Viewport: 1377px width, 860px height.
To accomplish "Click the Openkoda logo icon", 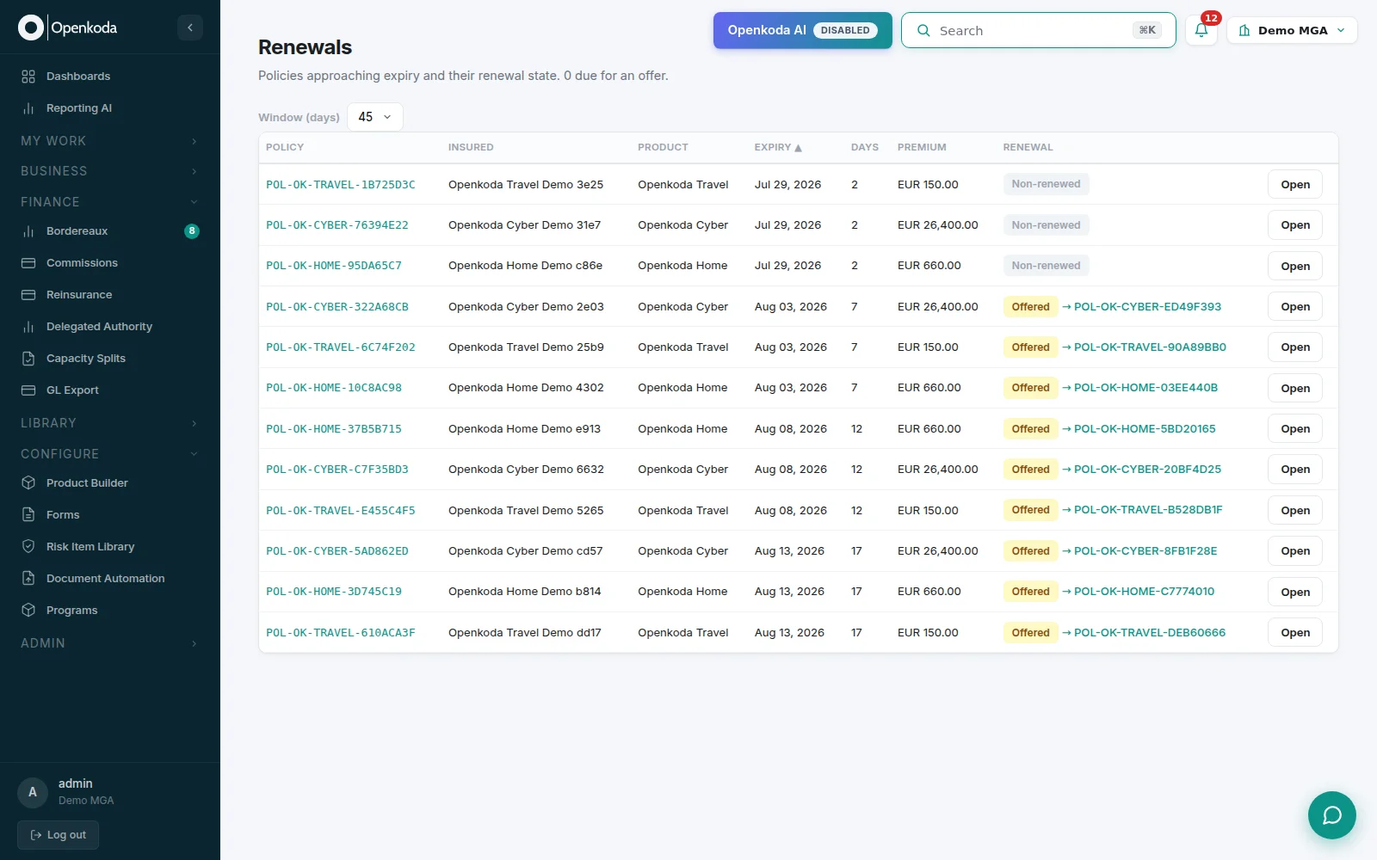I will 31,28.
